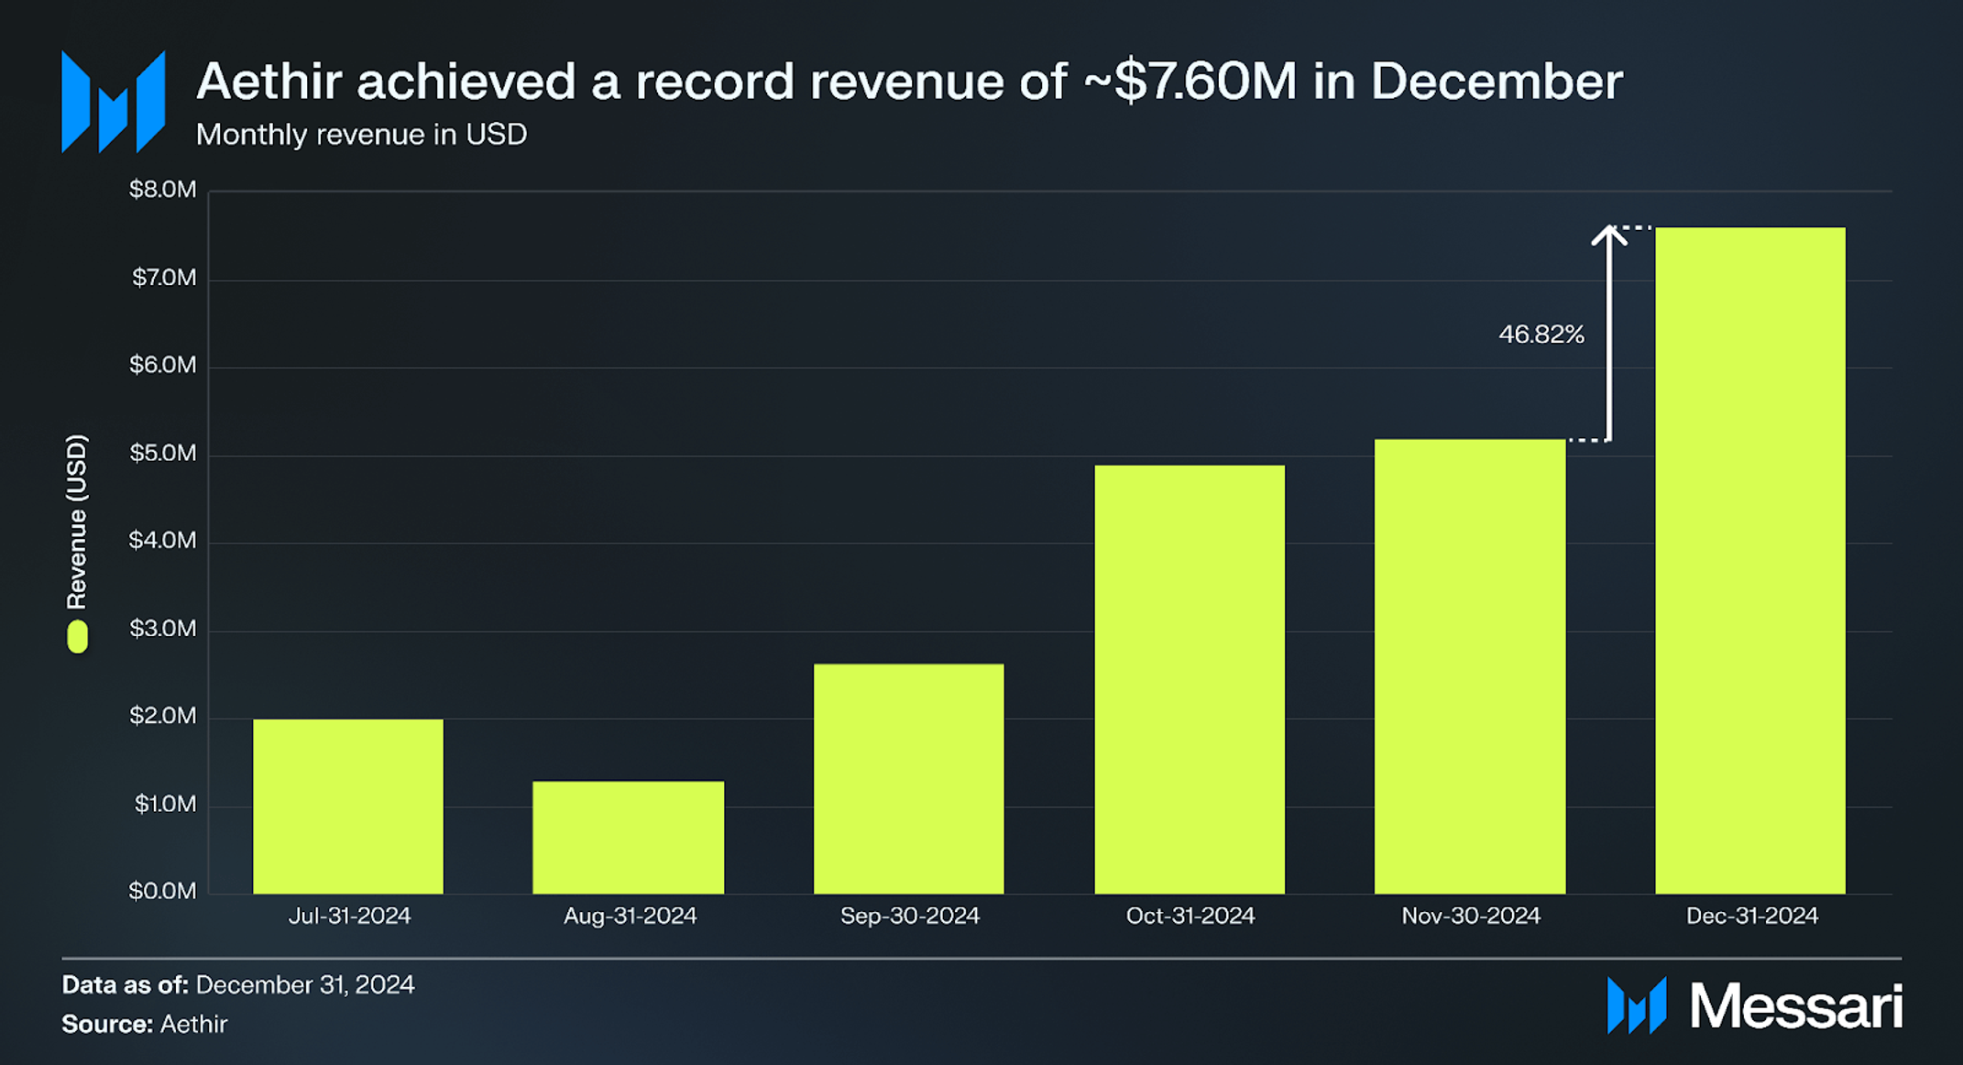The height and width of the screenshot is (1065, 1963).
Task: Click the Aug-31-2024 revenue bar
Action: pyautogui.click(x=628, y=837)
